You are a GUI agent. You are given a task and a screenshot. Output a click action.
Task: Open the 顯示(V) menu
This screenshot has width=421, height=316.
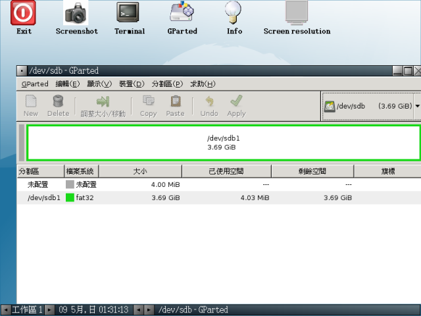click(99, 84)
